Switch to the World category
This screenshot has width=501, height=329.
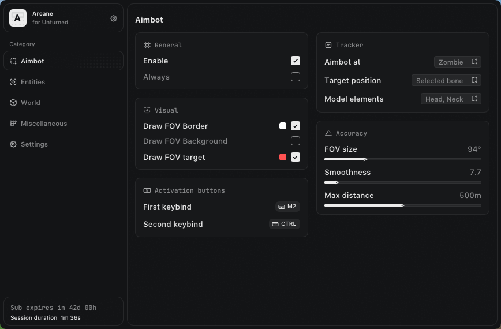click(x=31, y=103)
